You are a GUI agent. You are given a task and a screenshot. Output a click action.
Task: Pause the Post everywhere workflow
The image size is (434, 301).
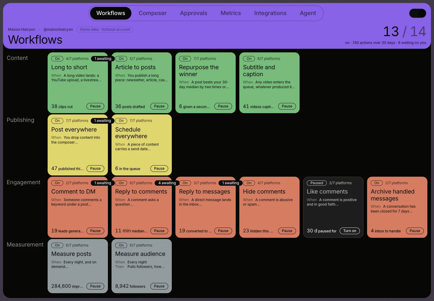pyautogui.click(x=95, y=169)
